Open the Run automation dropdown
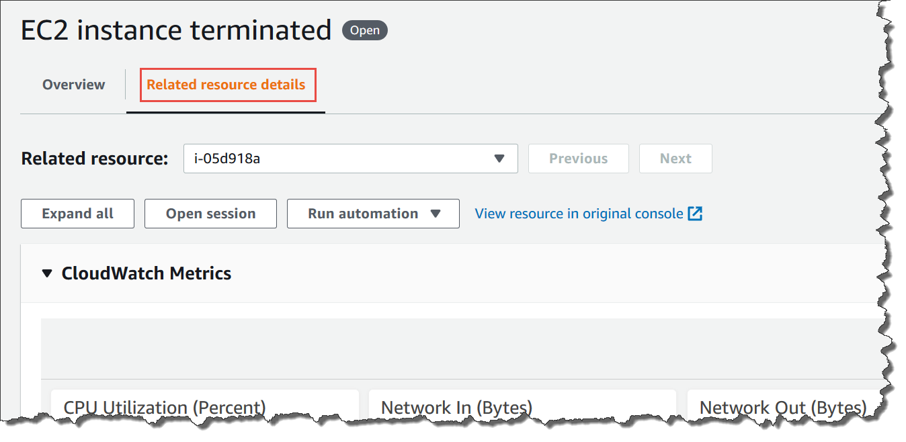 [373, 213]
